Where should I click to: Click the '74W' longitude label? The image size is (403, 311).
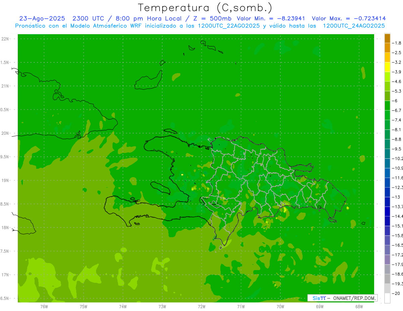pos(123,306)
